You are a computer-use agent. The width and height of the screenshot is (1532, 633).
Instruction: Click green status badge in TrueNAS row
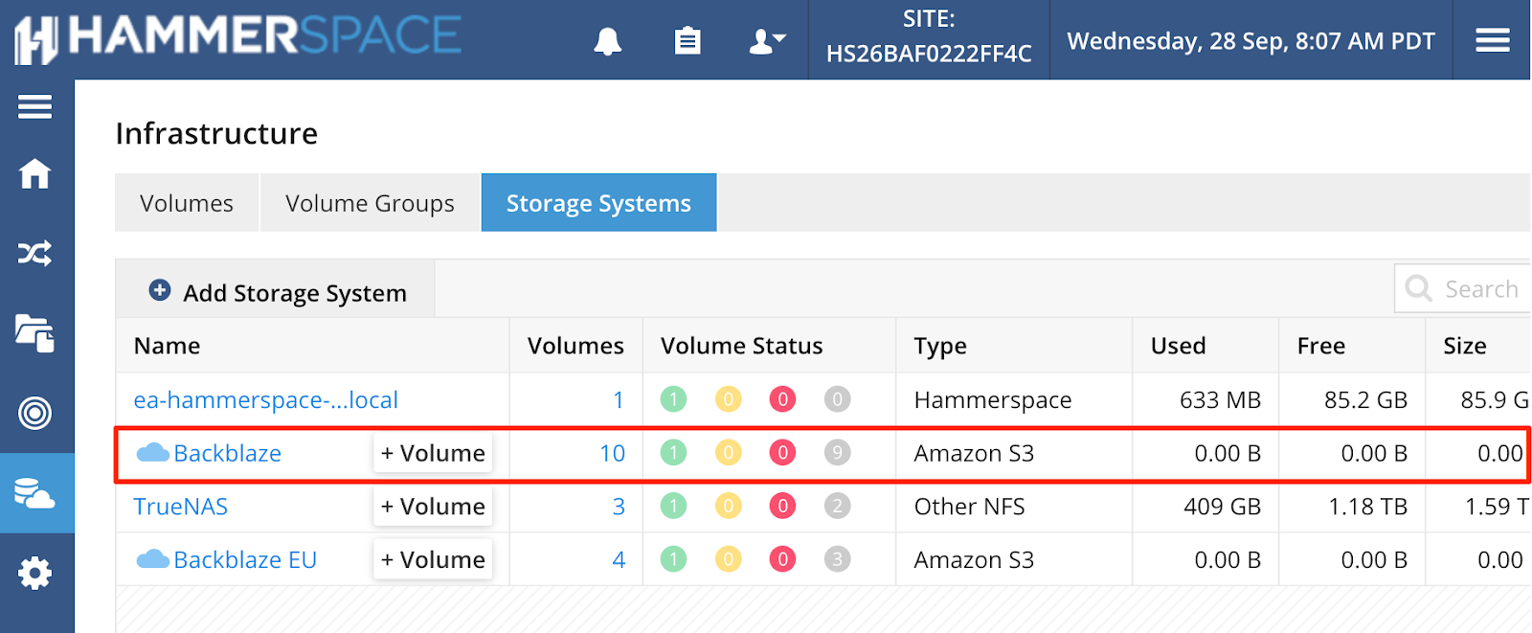coord(673,506)
